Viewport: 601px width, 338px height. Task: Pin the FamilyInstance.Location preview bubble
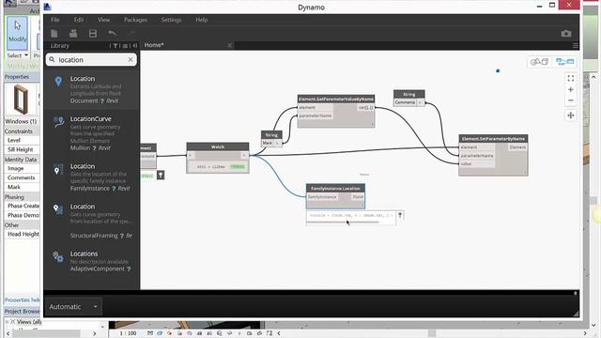tap(400, 215)
